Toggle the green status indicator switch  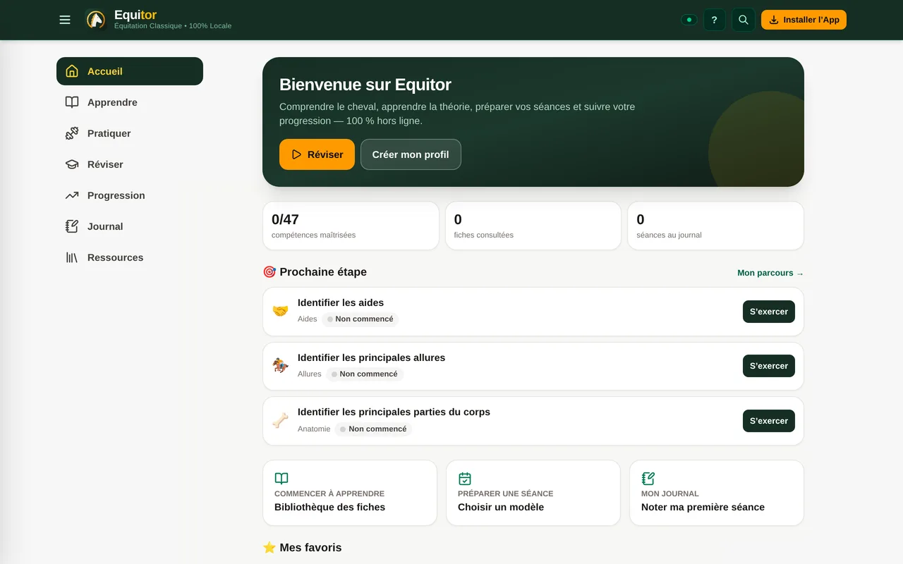(x=689, y=20)
